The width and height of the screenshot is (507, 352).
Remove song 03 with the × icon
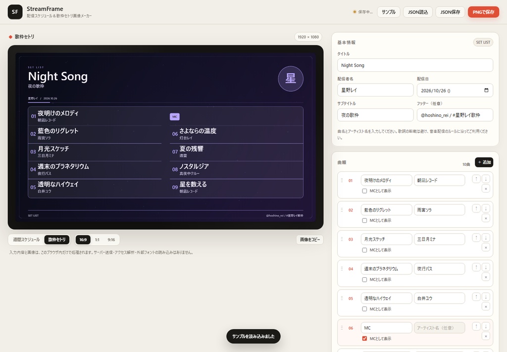pyautogui.click(x=486, y=248)
